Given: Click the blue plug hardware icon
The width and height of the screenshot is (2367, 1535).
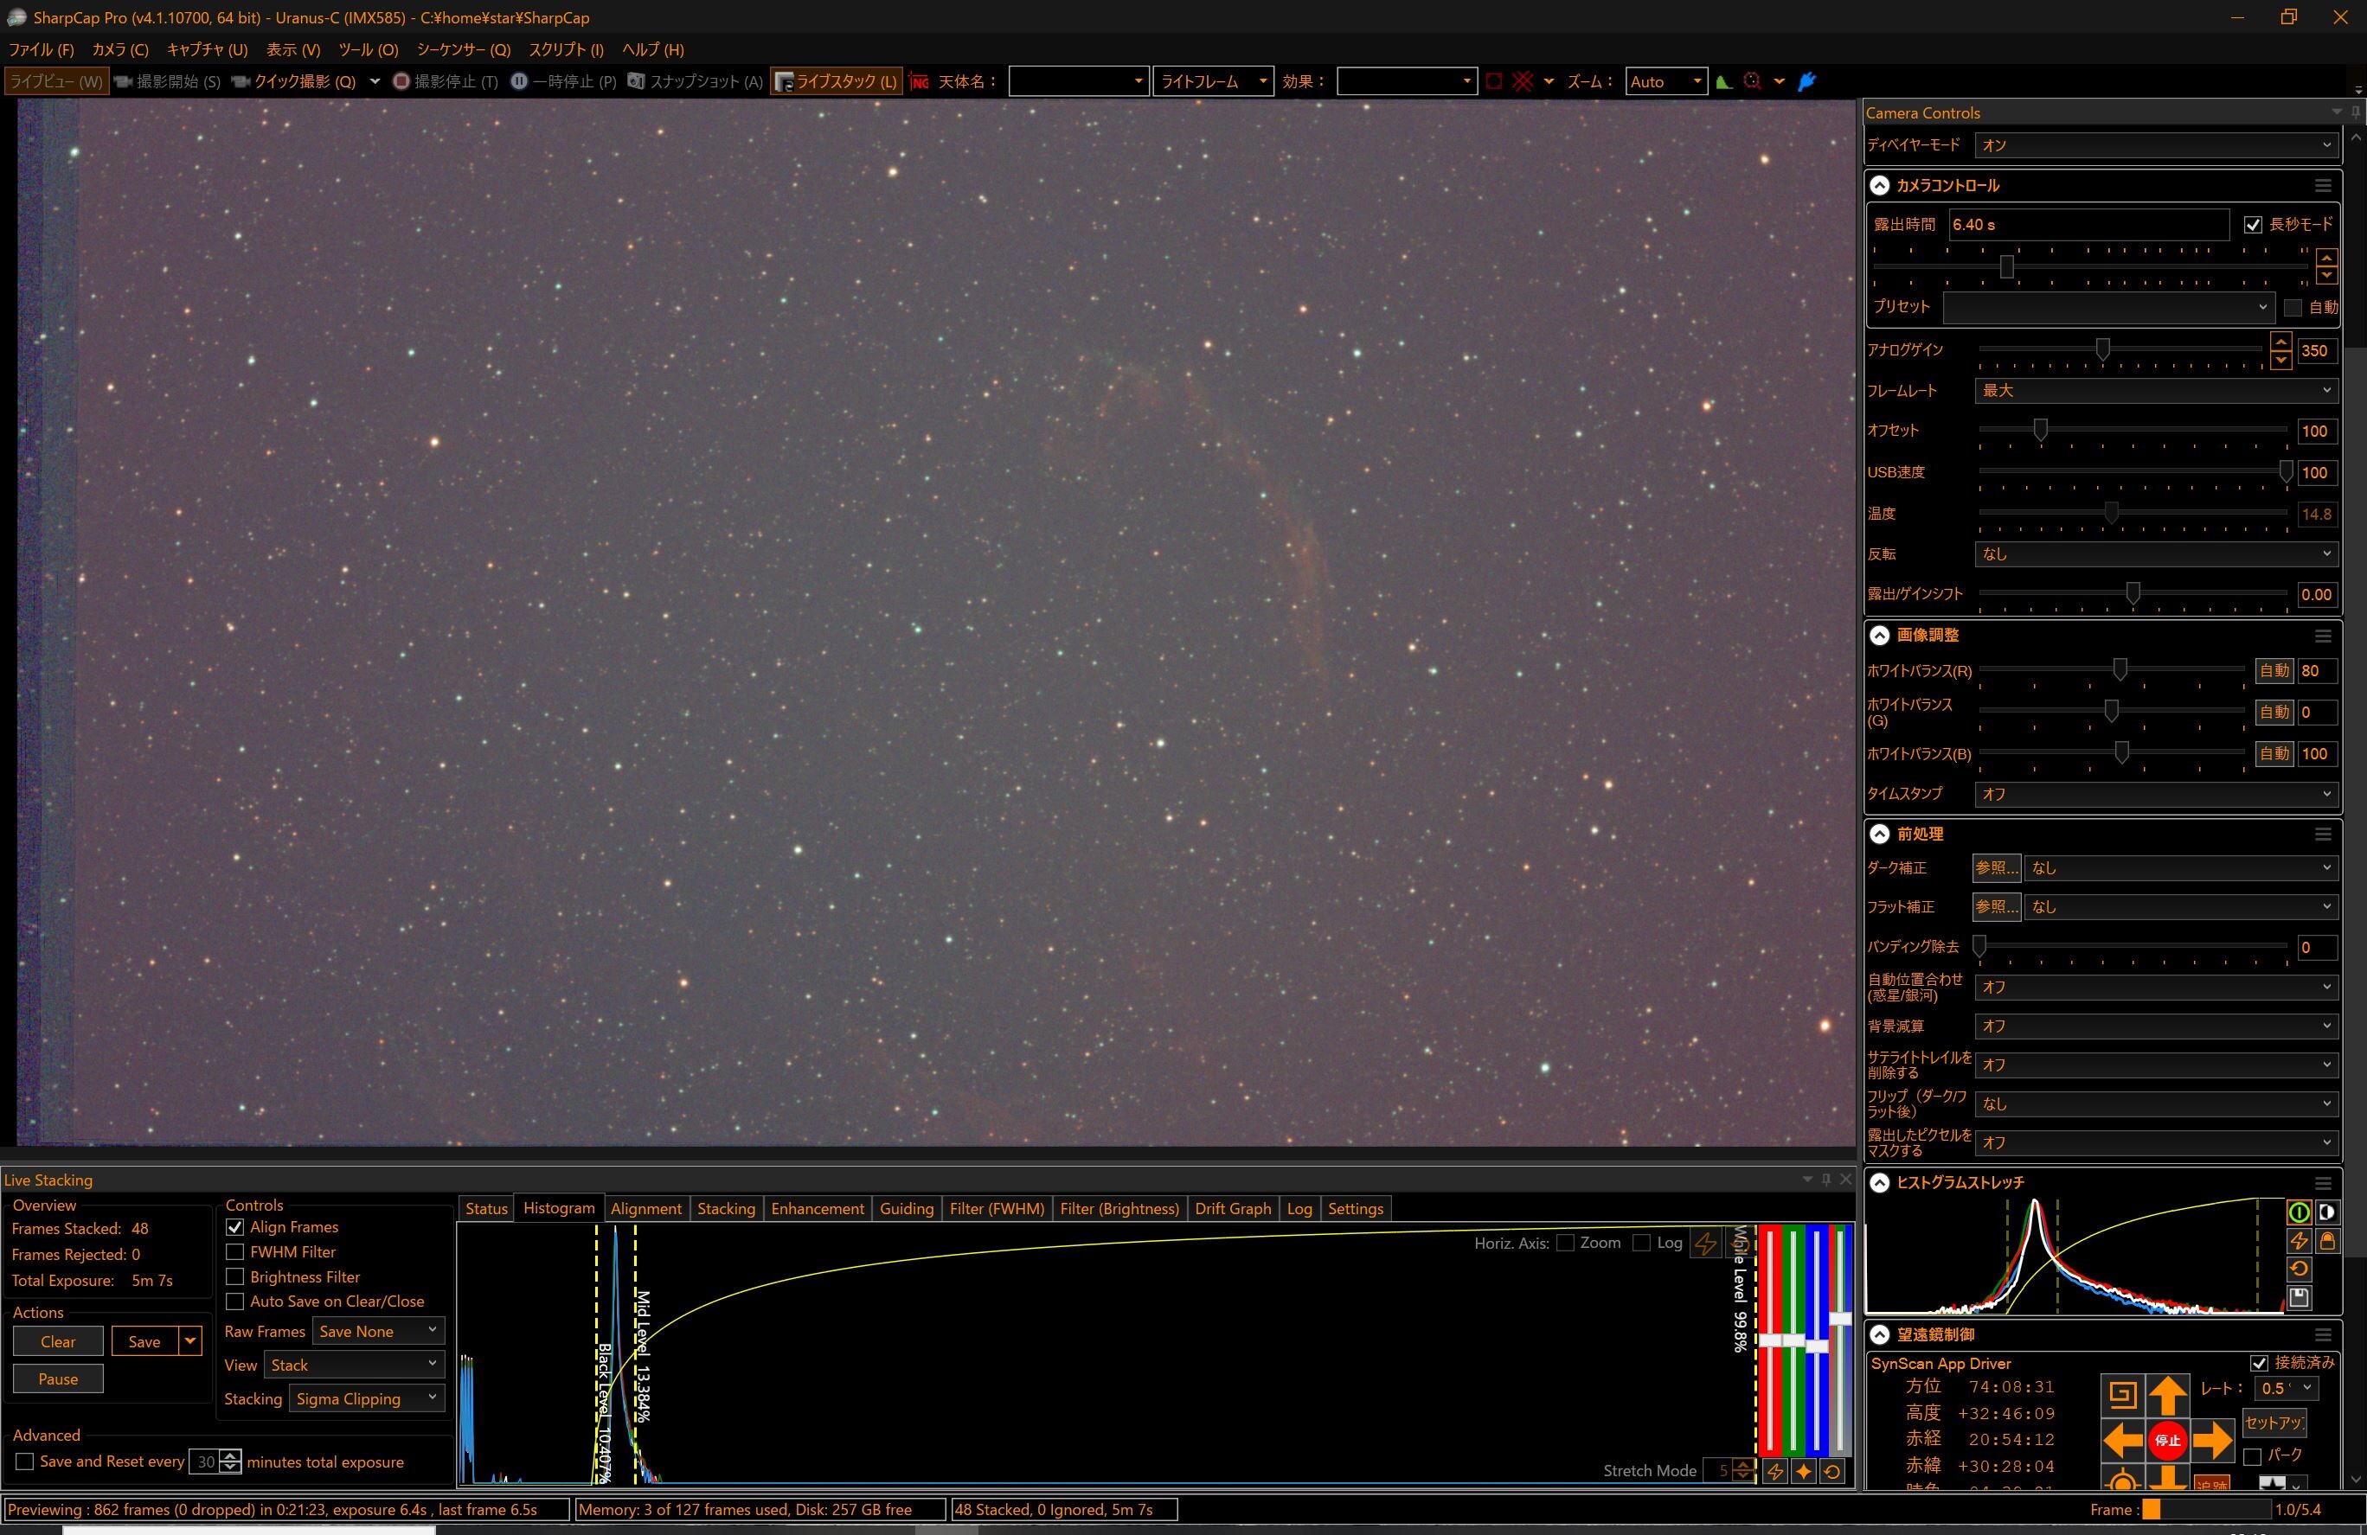Looking at the screenshot, I should pyautogui.click(x=1807, y=81).
